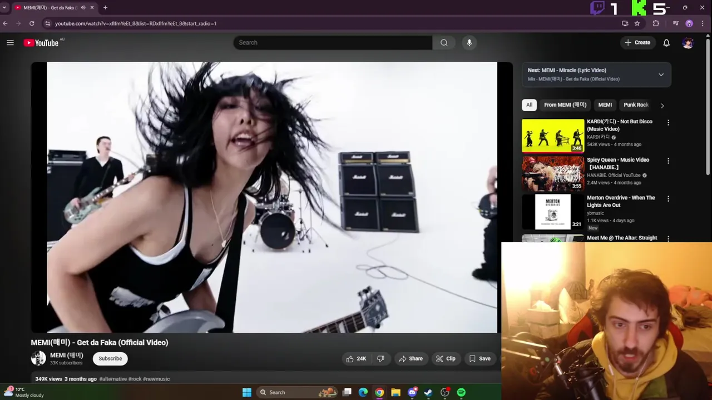Open the KARDI Not But Disco thumbnail
Image resolution: width=712 pixels, height=400 pixels.
coord(553,136)
